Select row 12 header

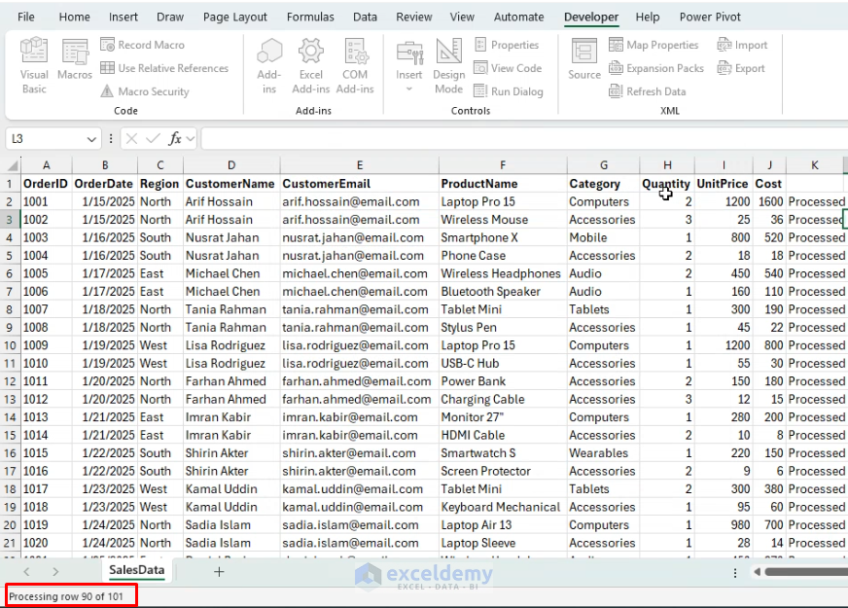point(10,381)
